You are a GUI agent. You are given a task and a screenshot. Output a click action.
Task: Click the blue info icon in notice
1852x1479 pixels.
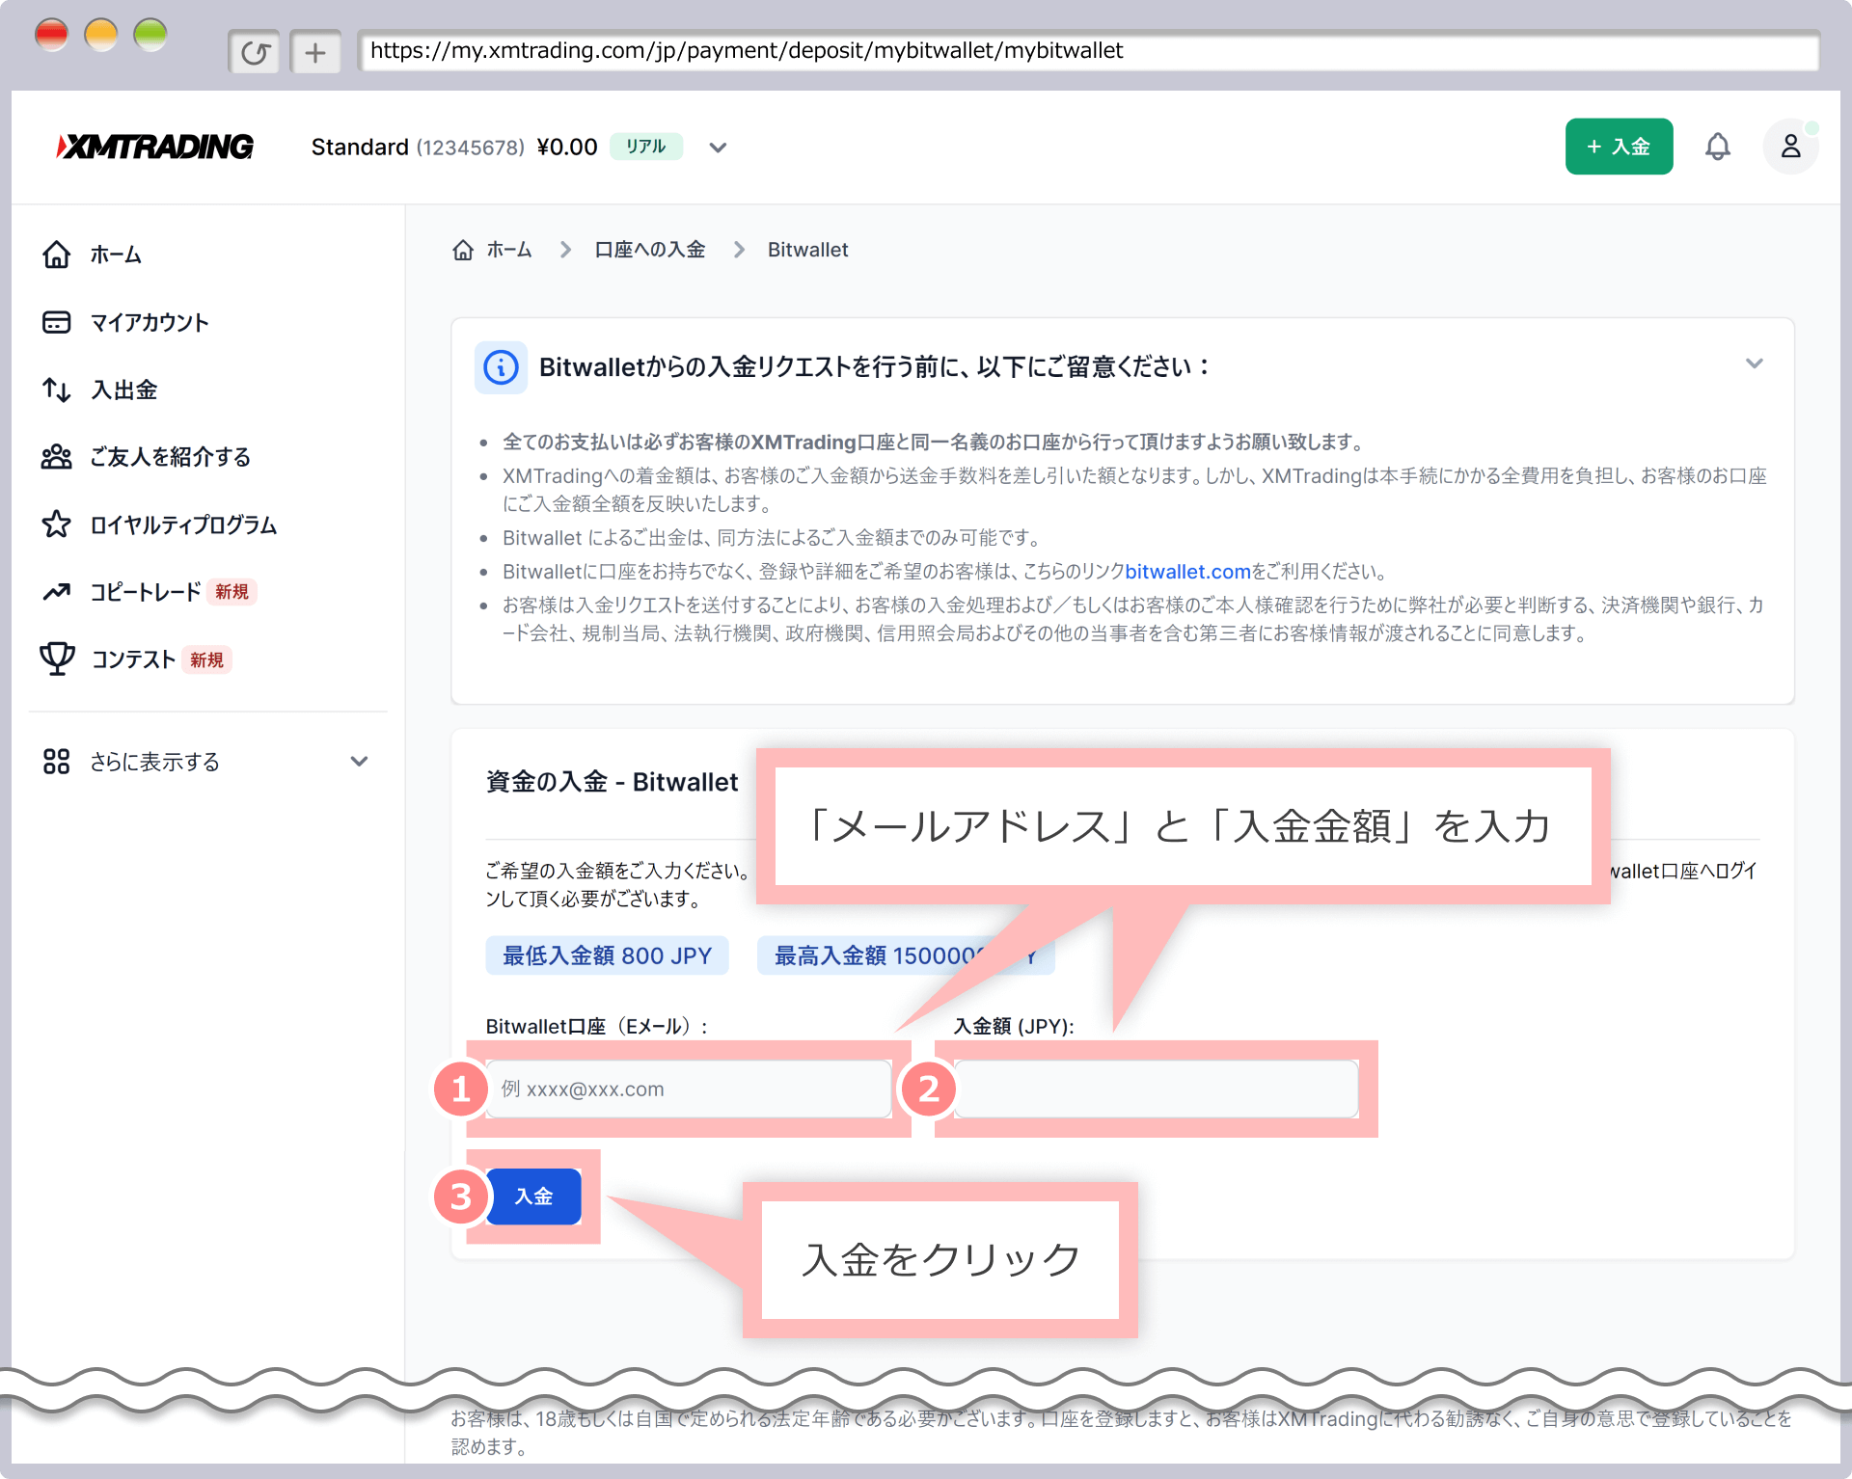[x=501, y=367]
